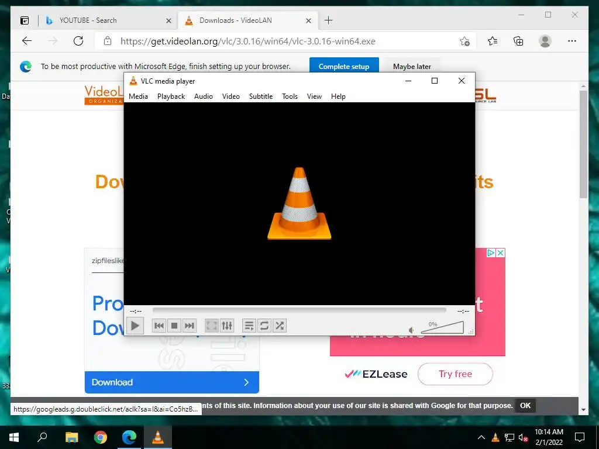Set VLC volume on triangular slider
The height and width of the screenshot is (449, 599).
(442, 327)
